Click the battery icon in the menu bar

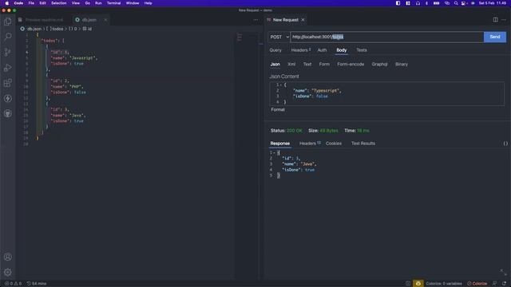[437, 3]
